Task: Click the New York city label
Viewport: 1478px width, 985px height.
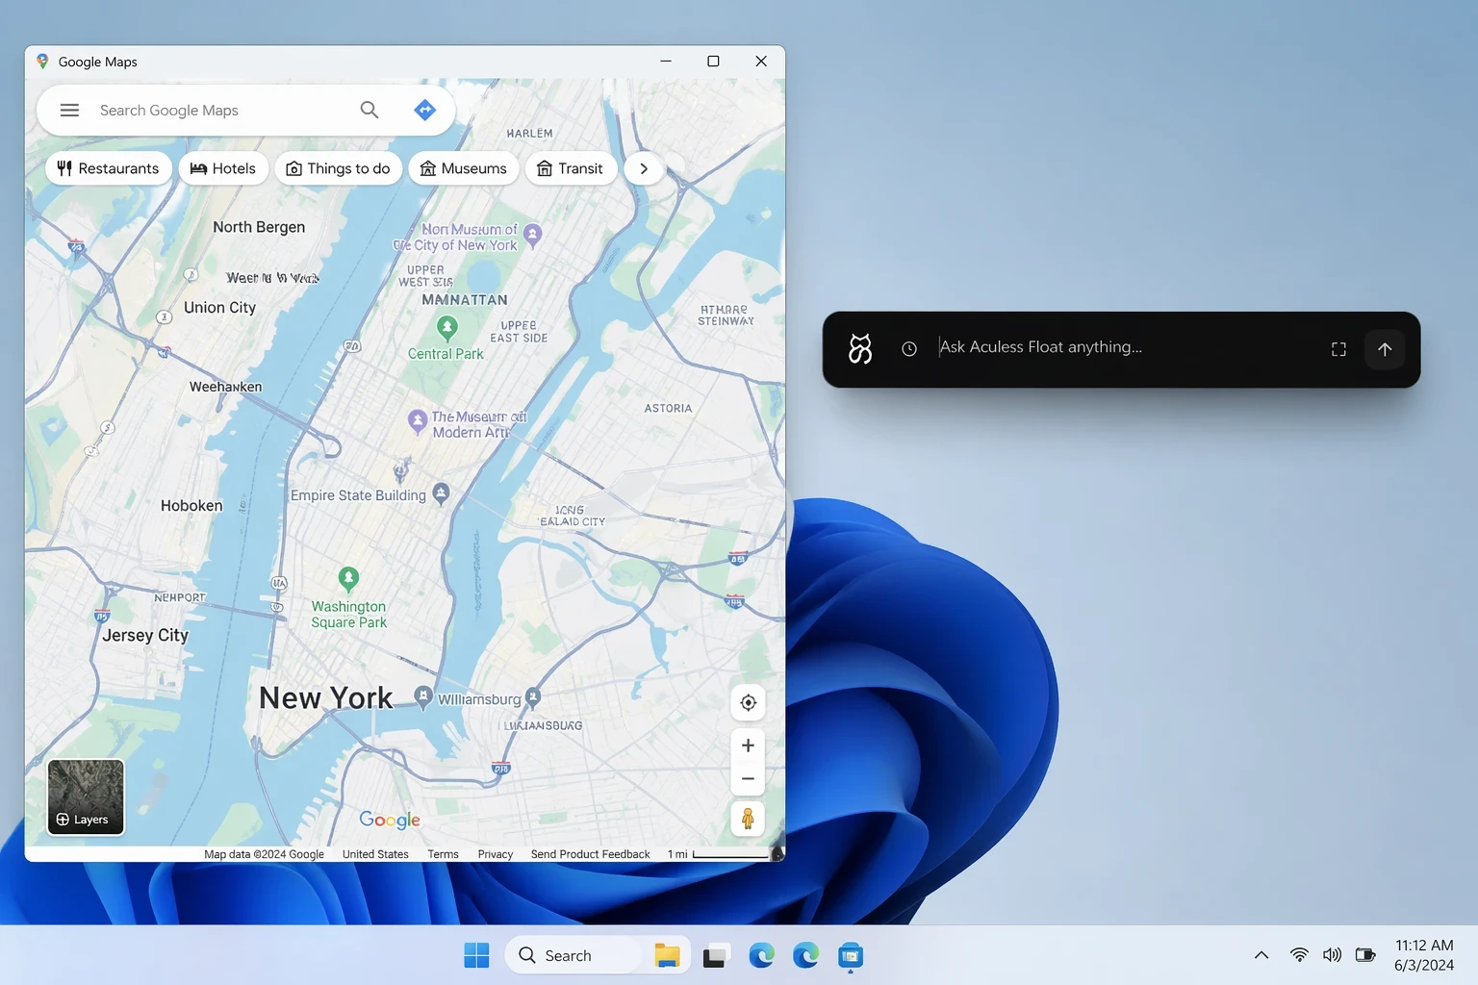Action: pos(326,697)
